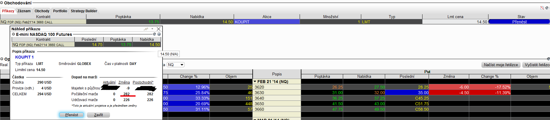Click the Akce column header in orders table
The width and height of the screenshot is (550, 120).
267,17
